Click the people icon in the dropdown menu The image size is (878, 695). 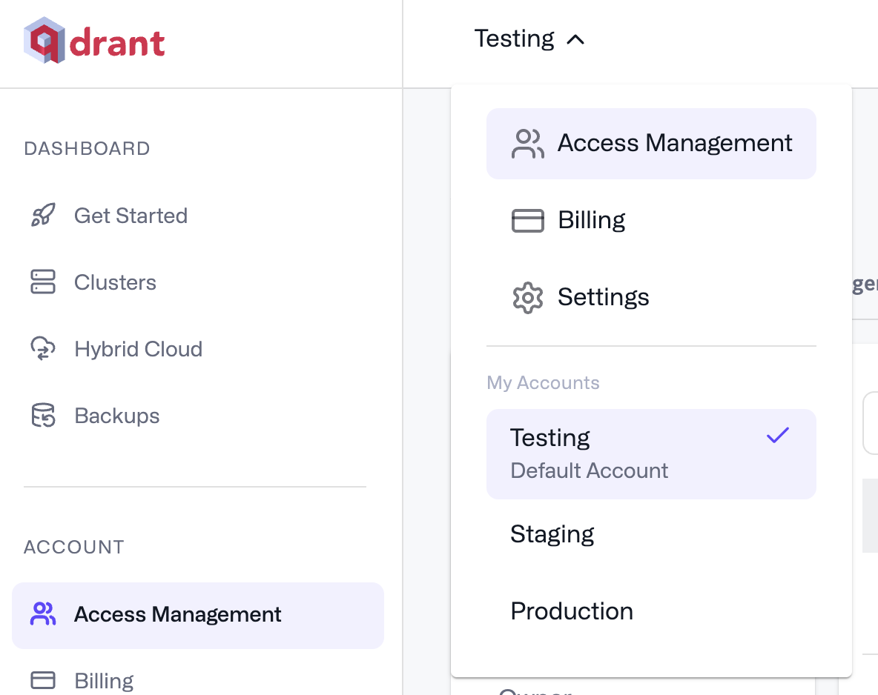(x=528, y=144)
